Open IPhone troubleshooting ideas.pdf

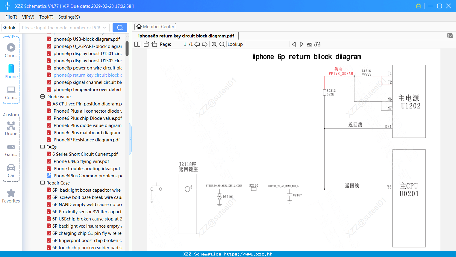tap(84, 169)
